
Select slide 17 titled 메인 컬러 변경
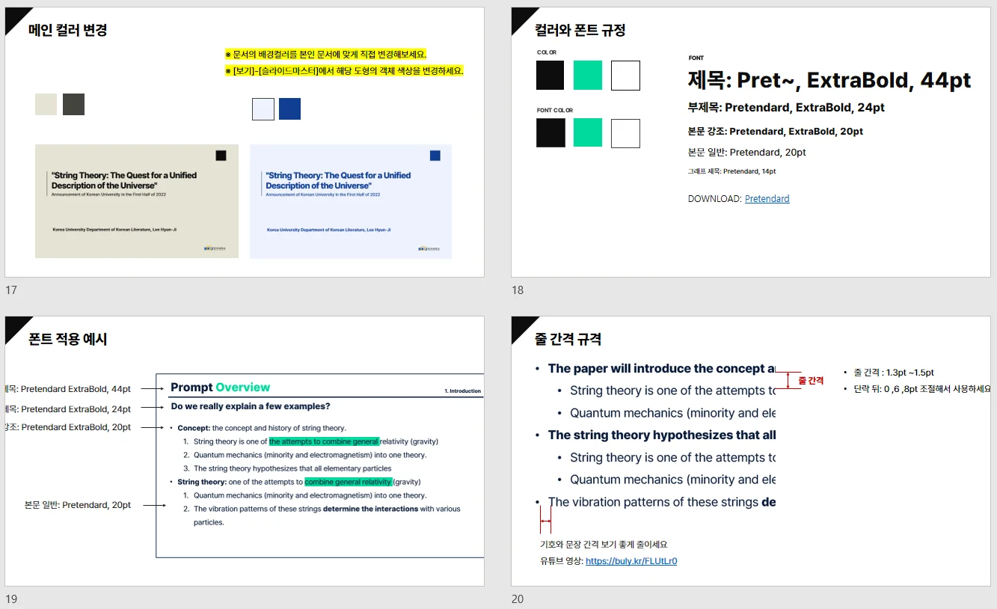click(245, 142)
